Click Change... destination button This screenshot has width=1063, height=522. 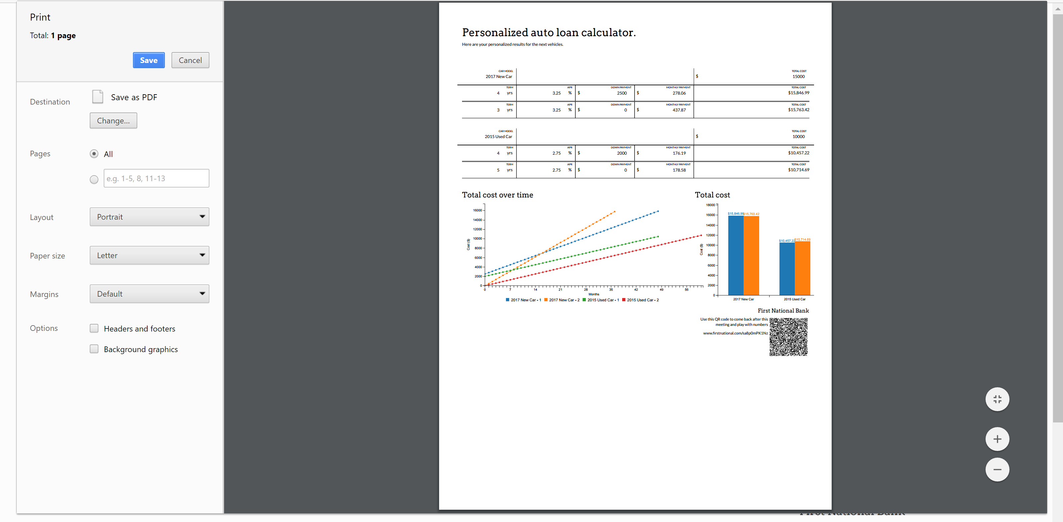113,121
